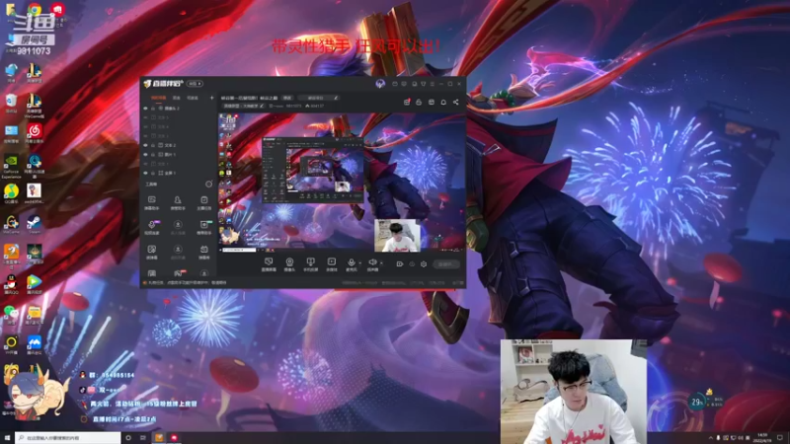Image resolution: width=790 pixels, height=444 pixels.
Task: Lock the 摄像头 2 layer
Action: 153,109
